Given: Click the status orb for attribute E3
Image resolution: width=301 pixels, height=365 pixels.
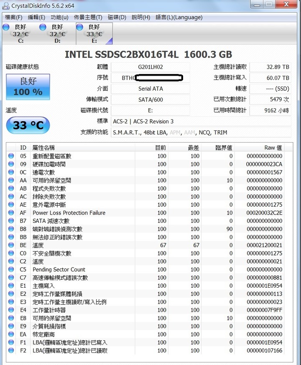Looking at the screenshot, I should click(11, 302).
